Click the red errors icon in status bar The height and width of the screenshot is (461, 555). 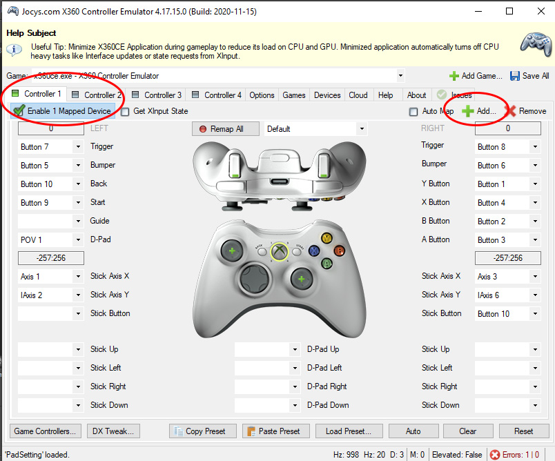495,455
